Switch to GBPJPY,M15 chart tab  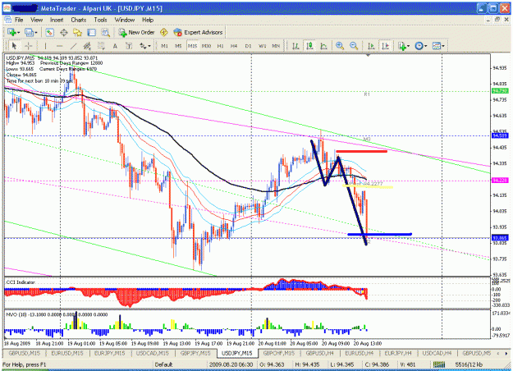pyautogui.click(x=195, y=353)
